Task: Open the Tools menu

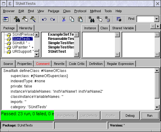Action: click(108, 11)
